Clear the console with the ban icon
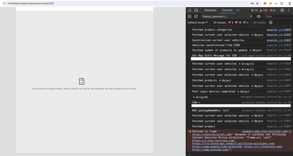The image size is (293, 156). pyautogui.click(x=196, y=17)
